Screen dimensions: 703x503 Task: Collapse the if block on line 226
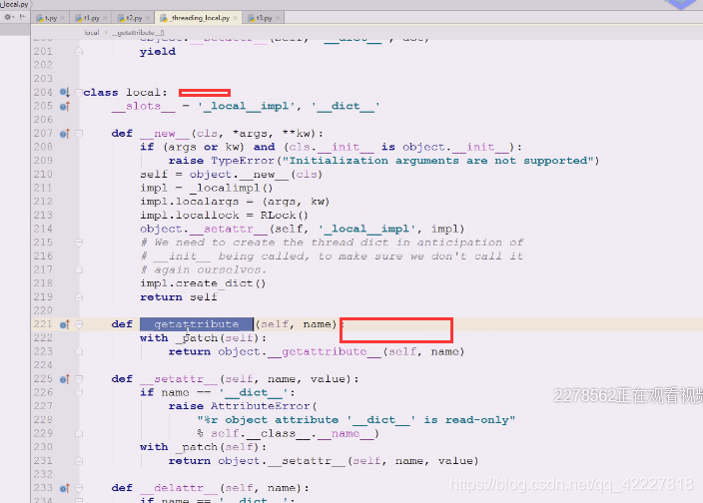[x=79, y=393]
